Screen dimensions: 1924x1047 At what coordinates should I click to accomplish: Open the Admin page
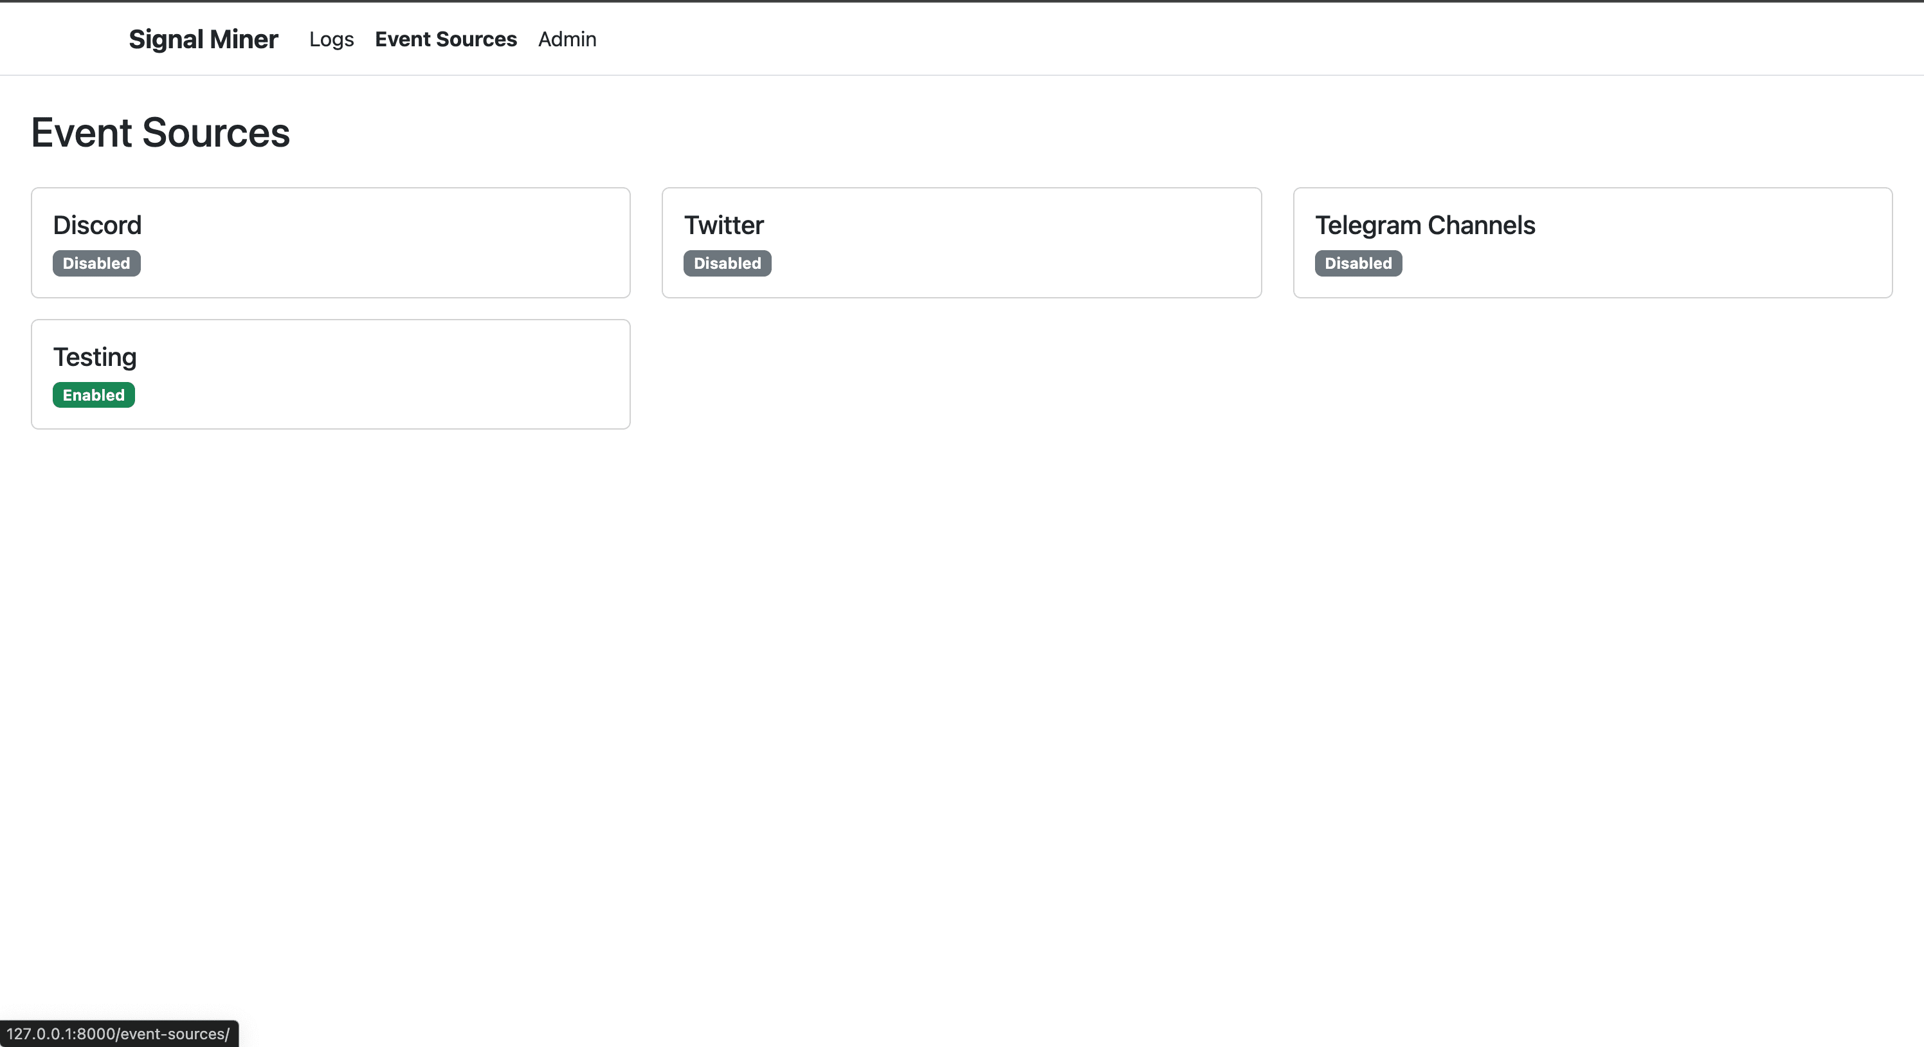pyautogui.click(x=567, y=39)
